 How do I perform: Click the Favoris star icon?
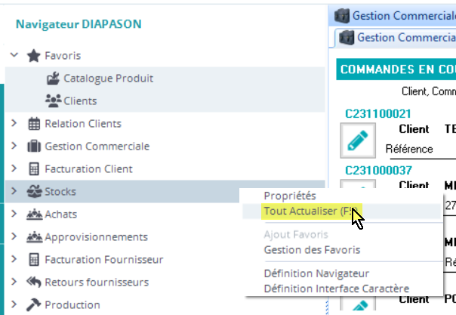point(33,55)
